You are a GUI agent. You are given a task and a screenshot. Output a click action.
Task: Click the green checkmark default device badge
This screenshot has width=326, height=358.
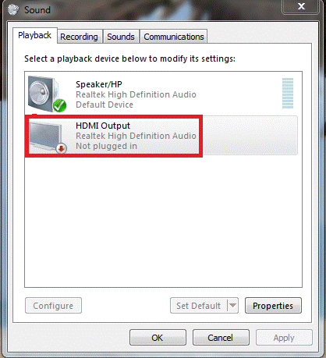[x=60, y=105]
